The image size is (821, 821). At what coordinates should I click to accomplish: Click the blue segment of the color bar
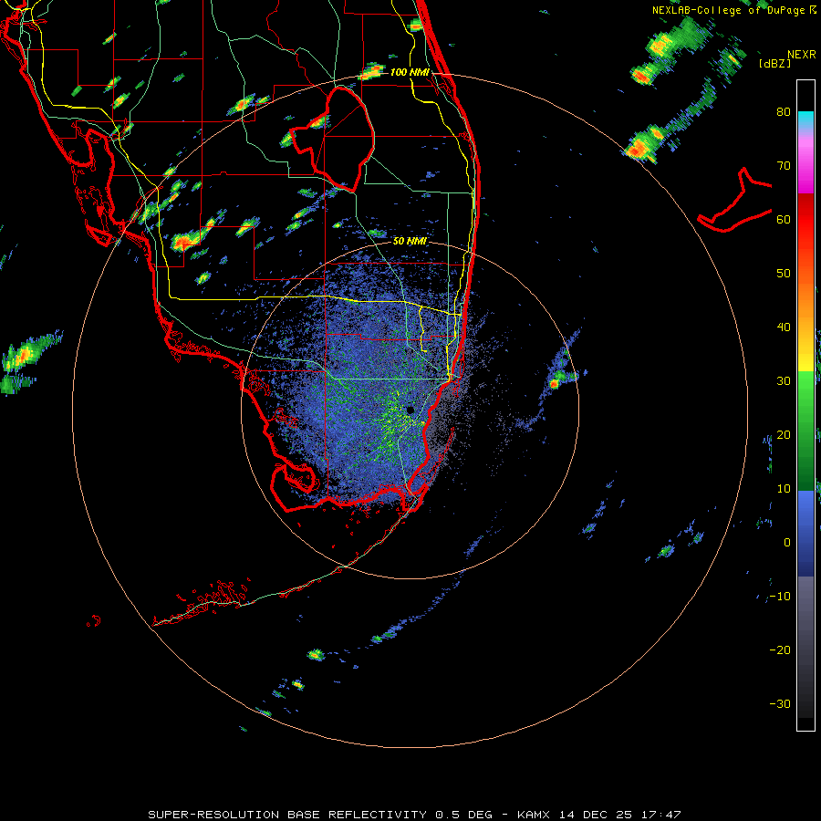coord(805,532)
